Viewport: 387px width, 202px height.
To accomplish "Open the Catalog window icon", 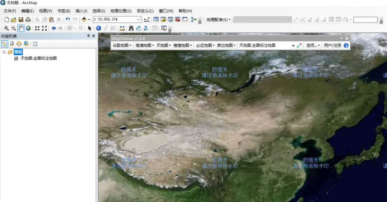I will 163,19.
